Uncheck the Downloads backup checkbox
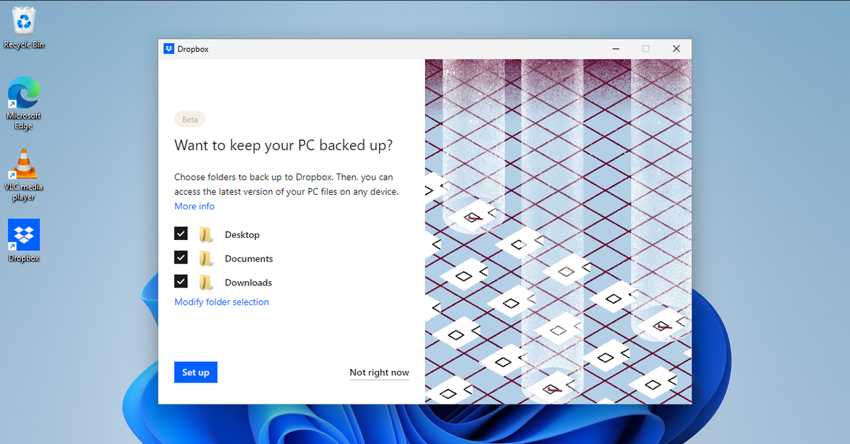Image resolution: width=850 pixels, height=444 pixels. (x=181, y=282)
